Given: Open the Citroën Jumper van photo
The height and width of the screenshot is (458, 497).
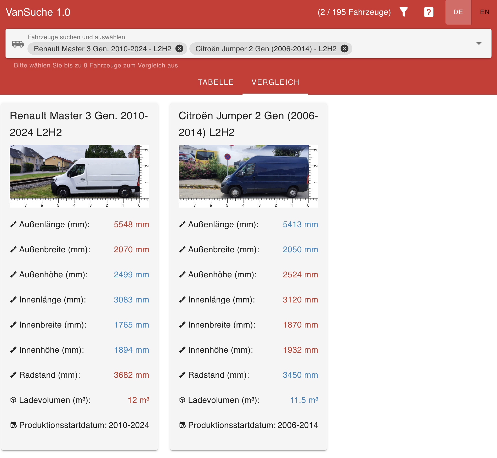Looking at the screenshot, I should coord(249,176).
